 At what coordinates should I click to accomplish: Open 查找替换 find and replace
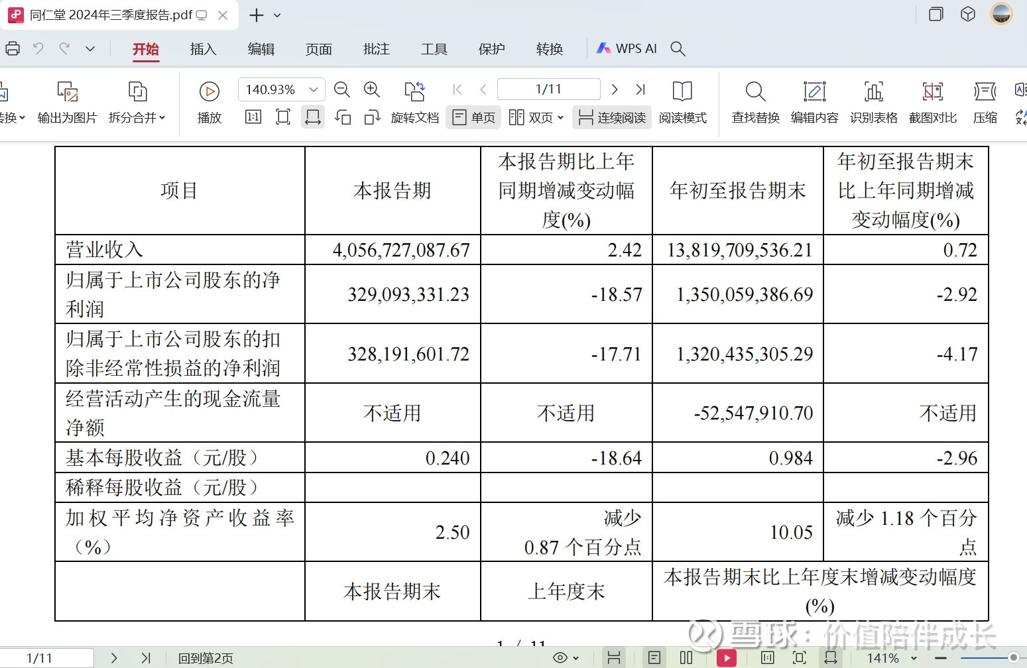[755, 102]
